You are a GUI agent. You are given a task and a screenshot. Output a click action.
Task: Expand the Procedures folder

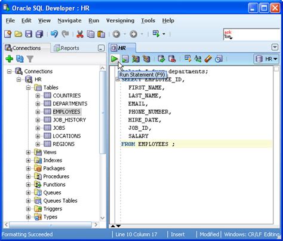(x=28, y=176)
